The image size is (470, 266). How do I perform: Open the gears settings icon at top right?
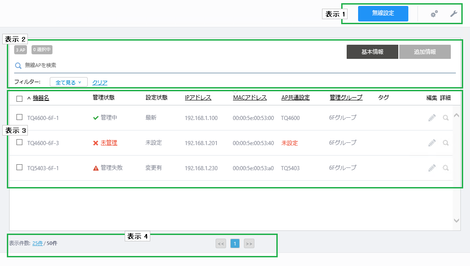point(434,14)
